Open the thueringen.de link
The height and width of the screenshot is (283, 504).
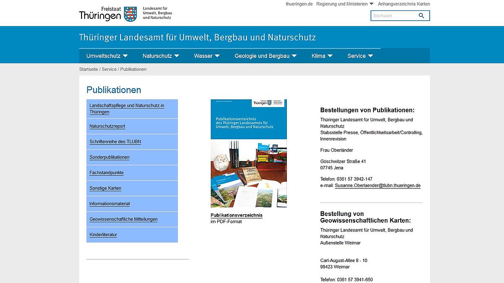(x=299, y=4)
